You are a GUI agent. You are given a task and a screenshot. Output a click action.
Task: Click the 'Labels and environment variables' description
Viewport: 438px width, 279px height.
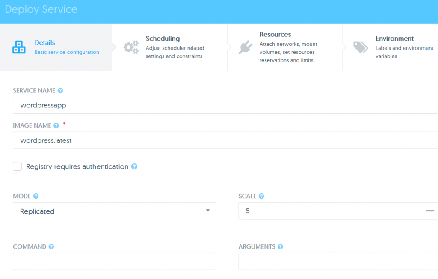pos(404,52)
